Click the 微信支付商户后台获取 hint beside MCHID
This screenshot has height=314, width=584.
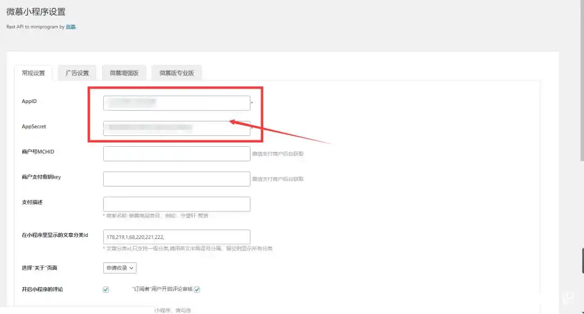277,154
